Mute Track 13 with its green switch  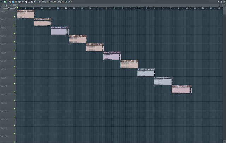[x=14, y=117]
